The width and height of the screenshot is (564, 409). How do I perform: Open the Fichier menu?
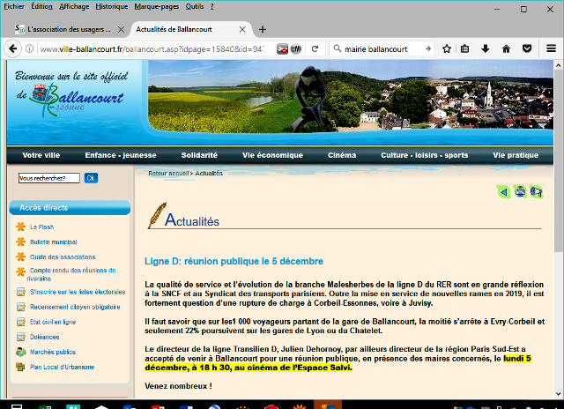14,6
